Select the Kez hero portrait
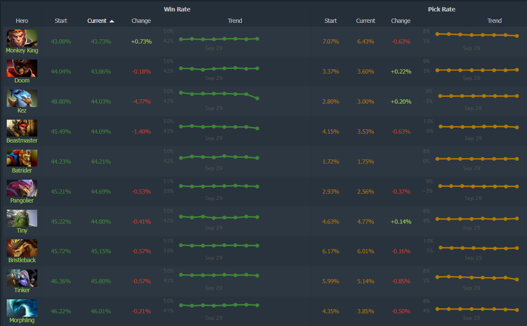 click(22, 98)
